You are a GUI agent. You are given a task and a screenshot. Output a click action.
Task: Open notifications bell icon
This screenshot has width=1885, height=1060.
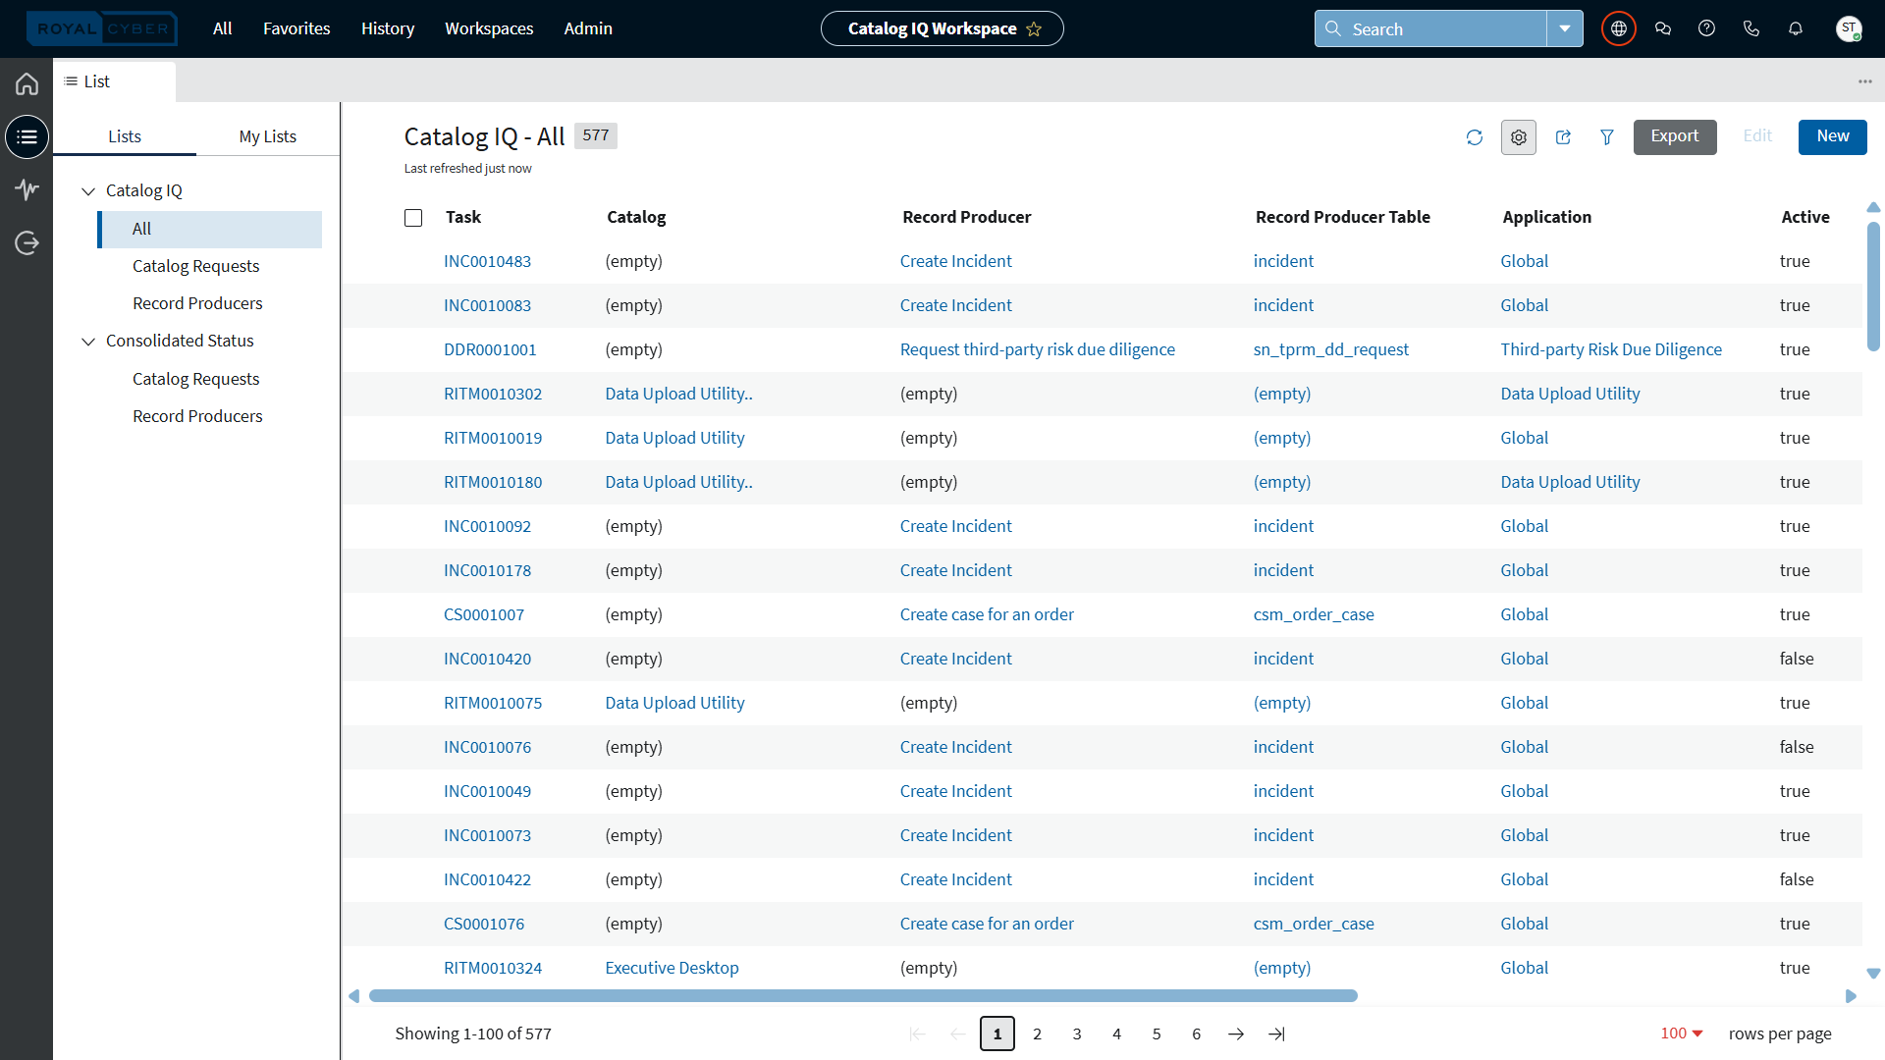coord(1795,28)
